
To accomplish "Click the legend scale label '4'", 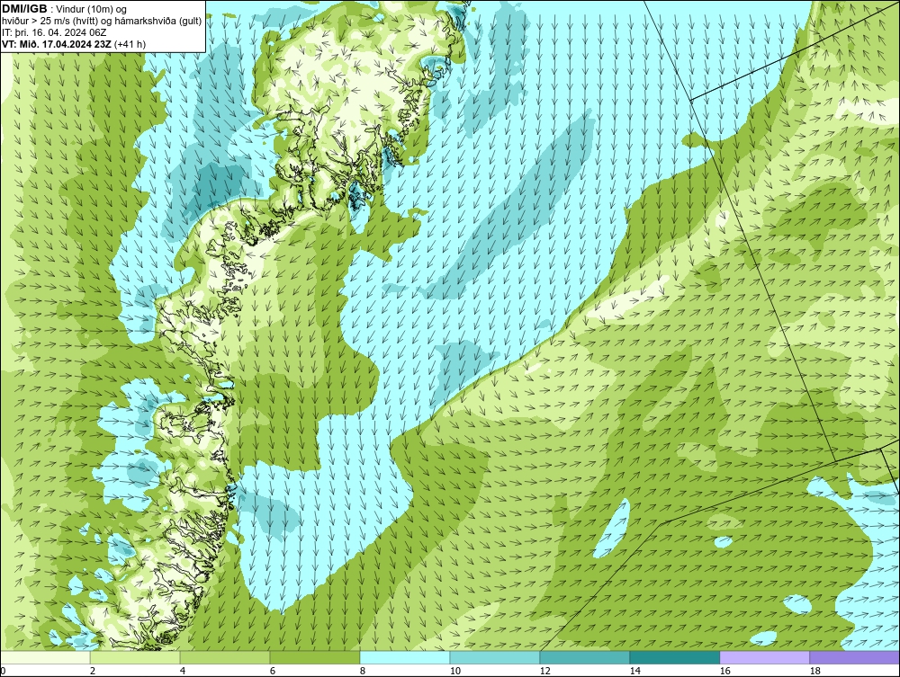I will [182, 671].
